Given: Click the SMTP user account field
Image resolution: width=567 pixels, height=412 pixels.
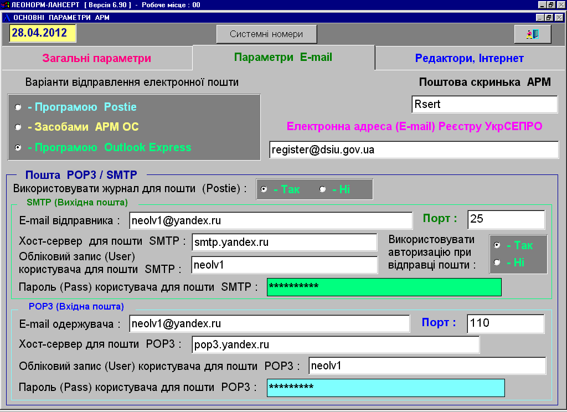Looking at the screenshot, I should point(285,265).
